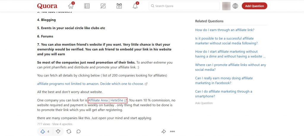This screenshot has width=304, height=136.
Task: Open the blurred profile avatar menu
Action: (226, 6)
